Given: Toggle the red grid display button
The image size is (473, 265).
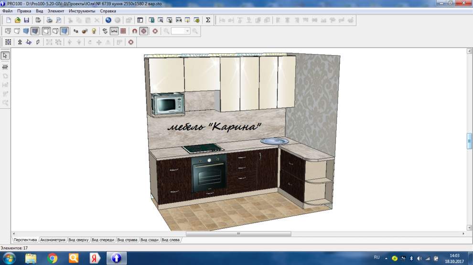Looking at the screenshot, I should point(123,31).
